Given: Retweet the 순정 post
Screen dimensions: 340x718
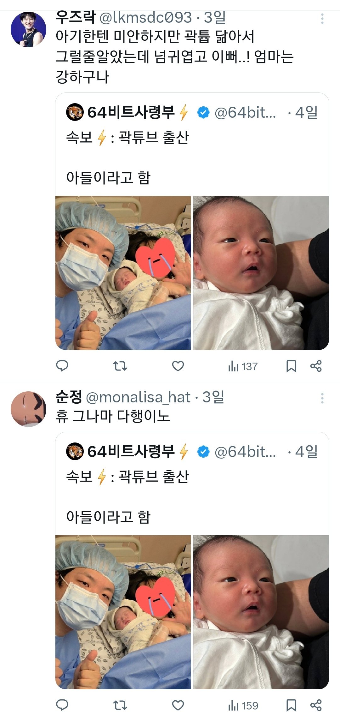Looking at the screenshot, I should 120,705.
